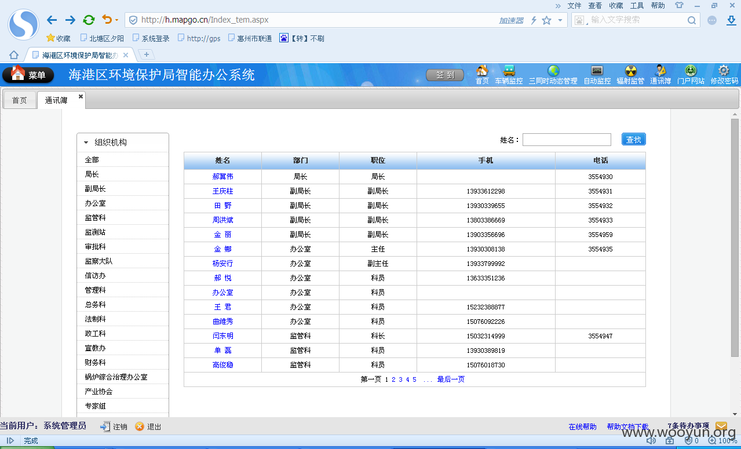Click the 签到 sign-in button

click(445, 75)
